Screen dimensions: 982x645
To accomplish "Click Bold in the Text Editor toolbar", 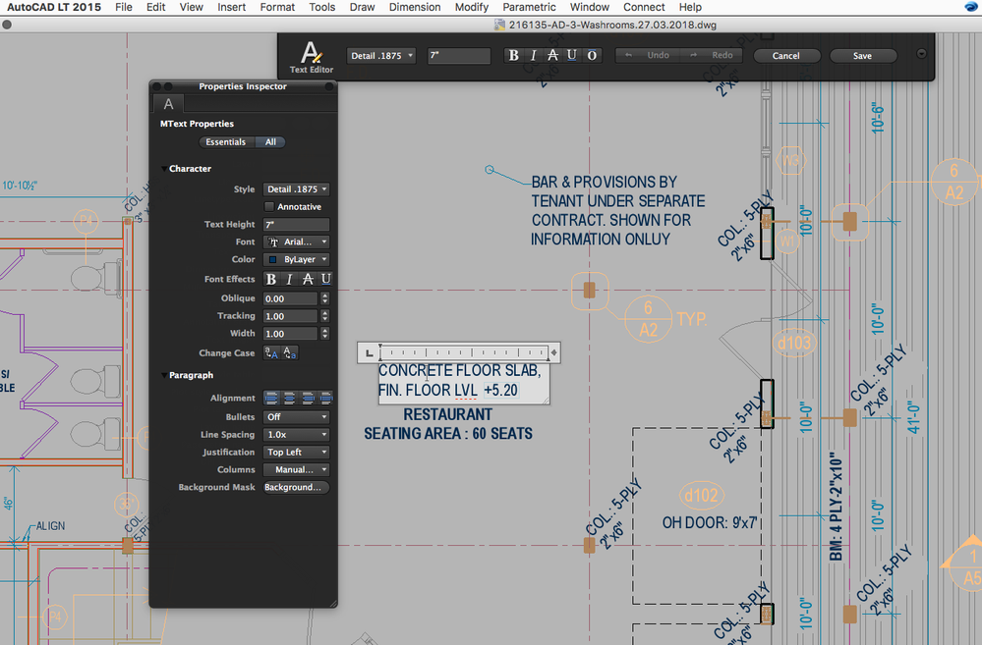I will [513, 56].
